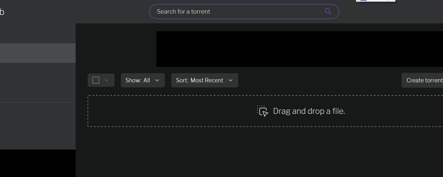443x177 pixels.
Task: Click the drag-and-drop cursor icon
Action: [263, 111]
